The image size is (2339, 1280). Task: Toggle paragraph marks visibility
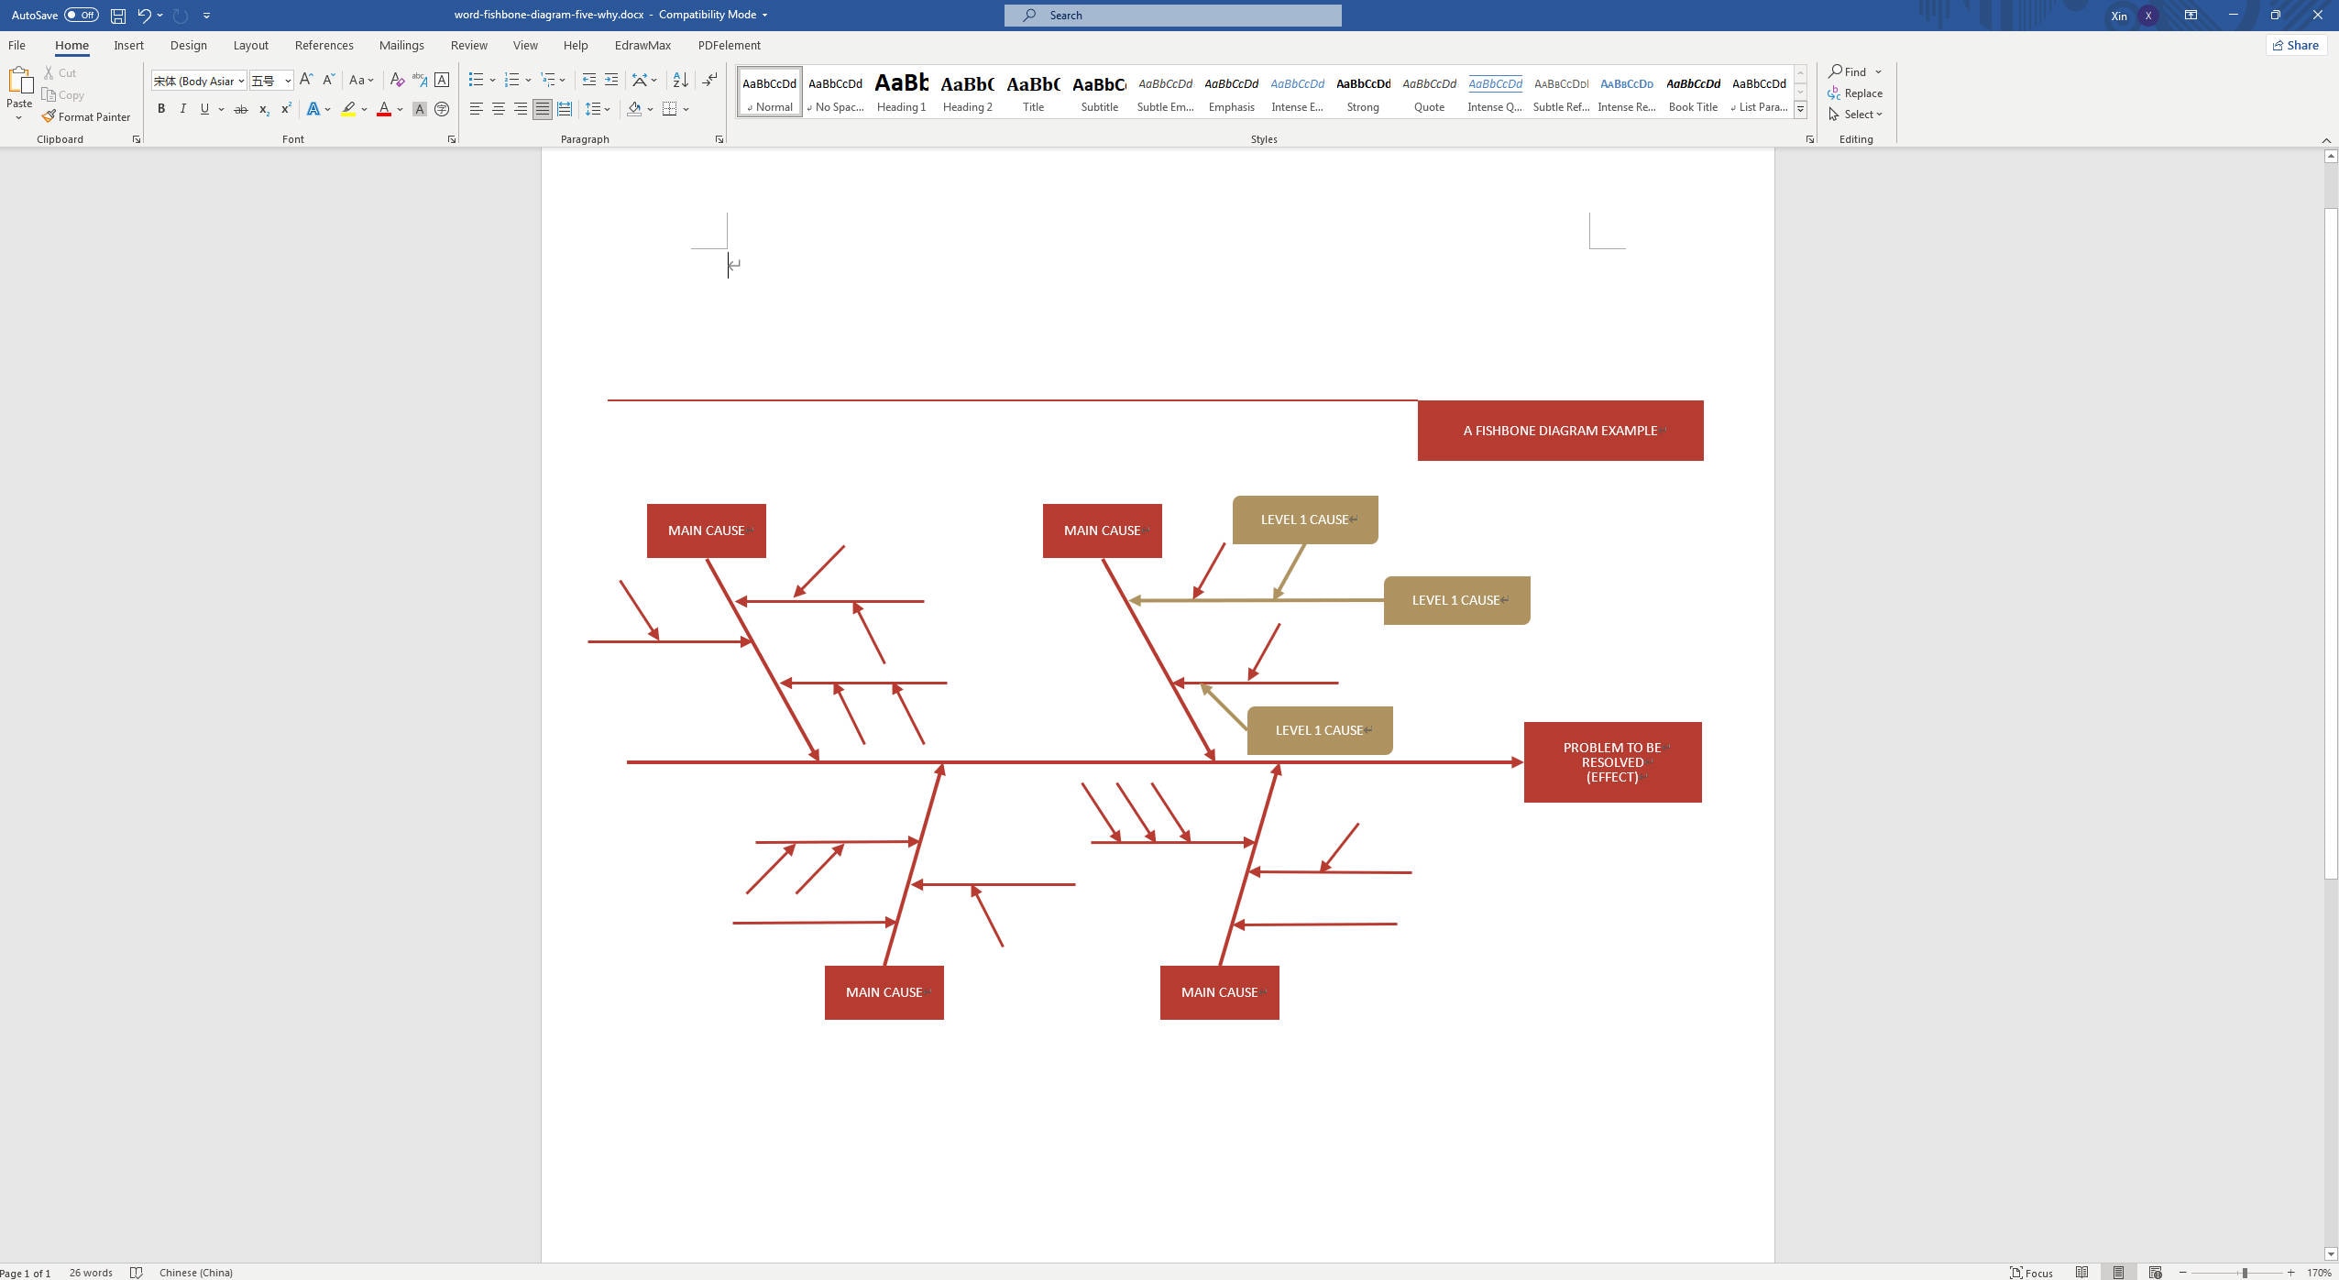coord(709,80)
